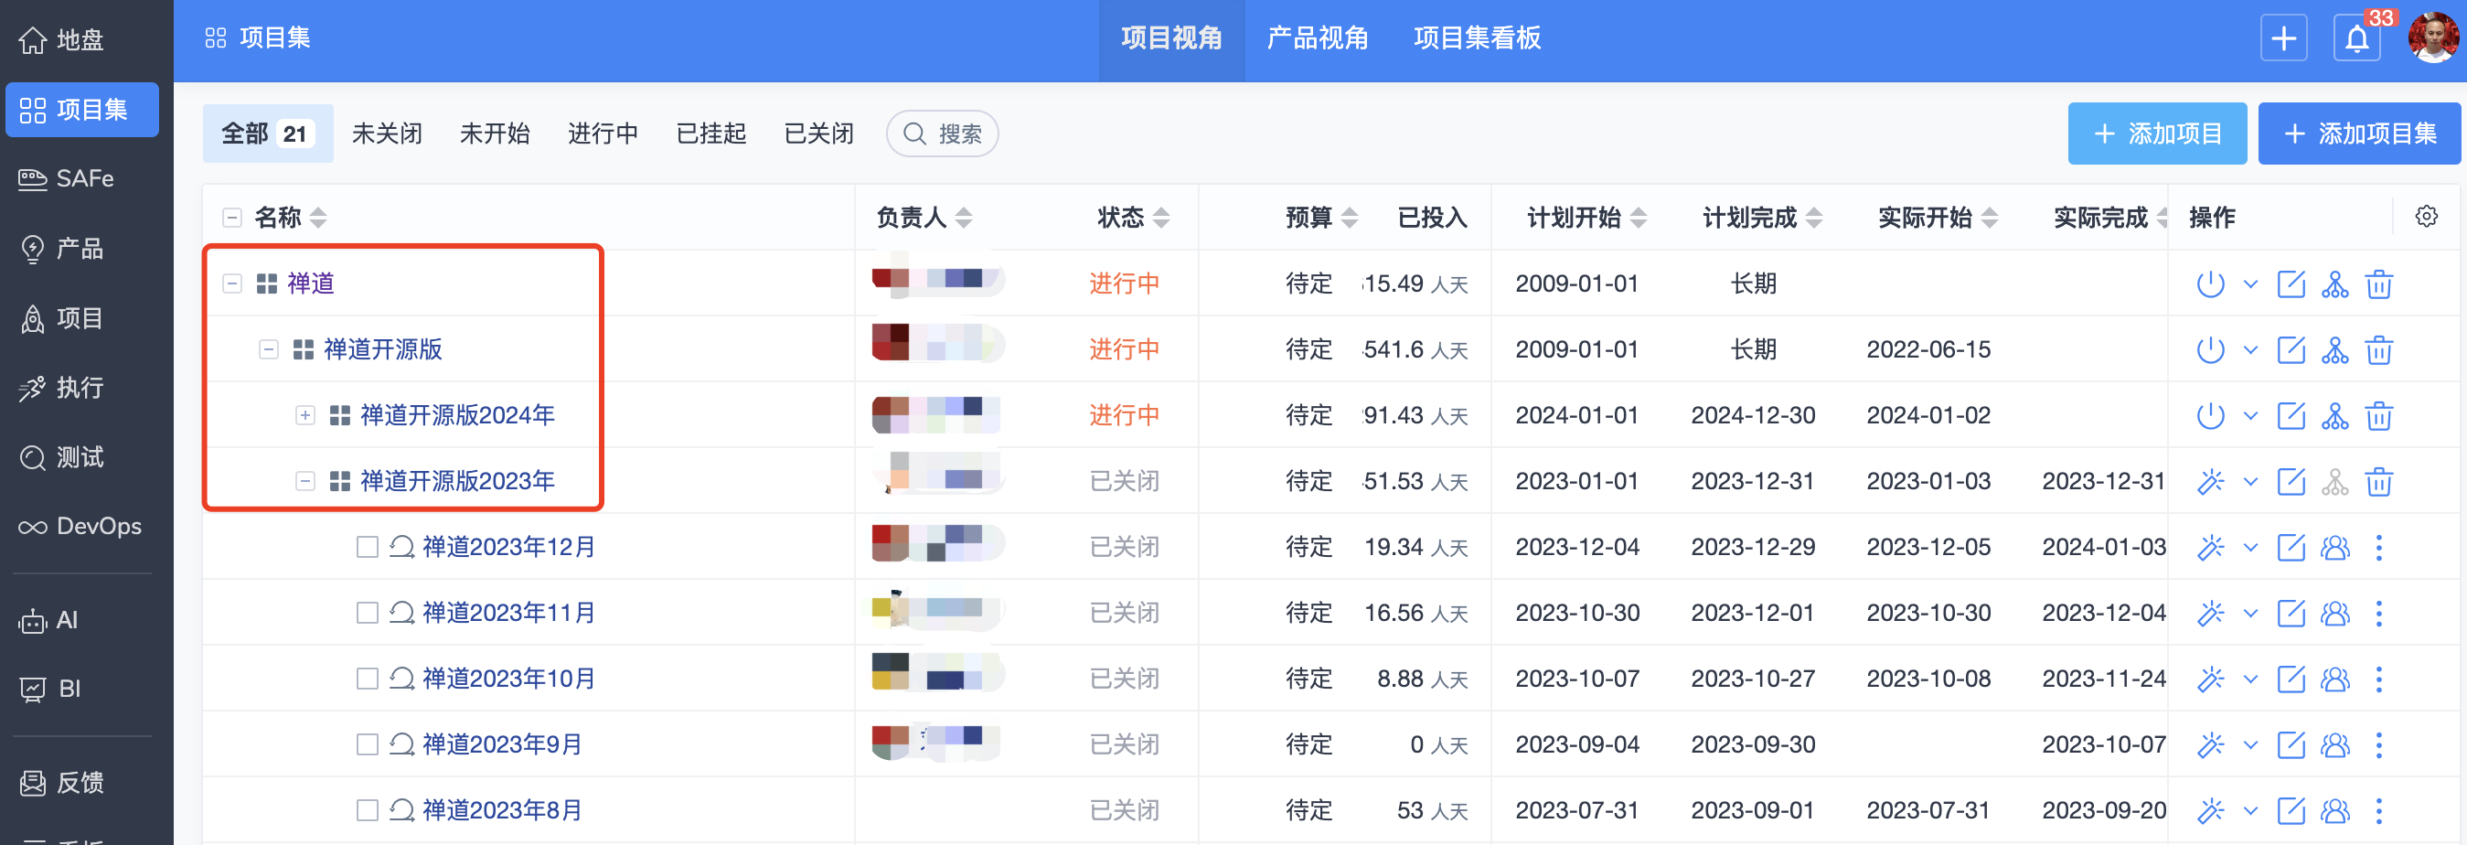Click the suspend power icon for 禅道 row

click(x=2209, y=283)
